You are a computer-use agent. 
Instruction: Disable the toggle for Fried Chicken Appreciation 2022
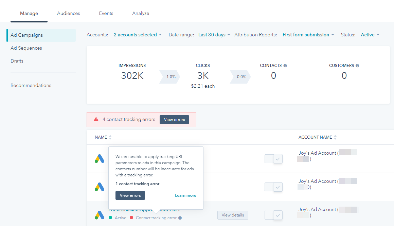(x=273, y=215)
